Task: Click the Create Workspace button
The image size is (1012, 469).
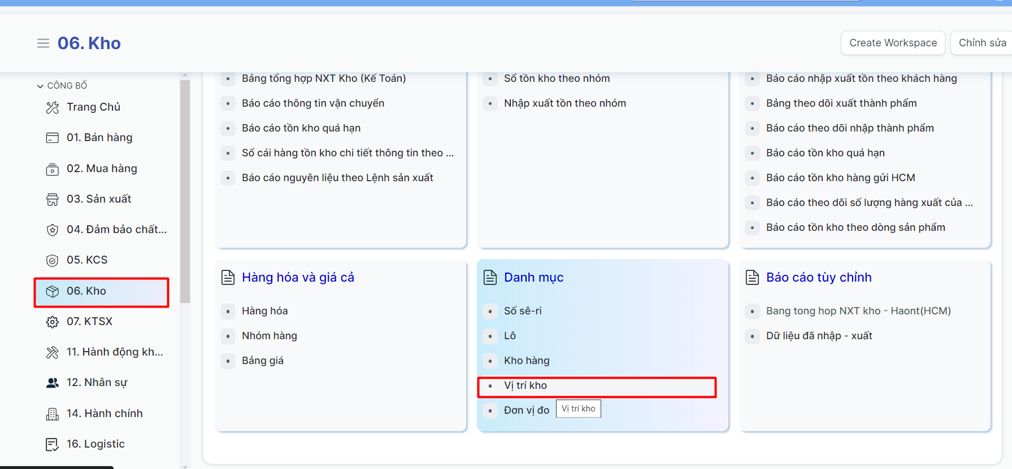Action: (x=893, y=43)
